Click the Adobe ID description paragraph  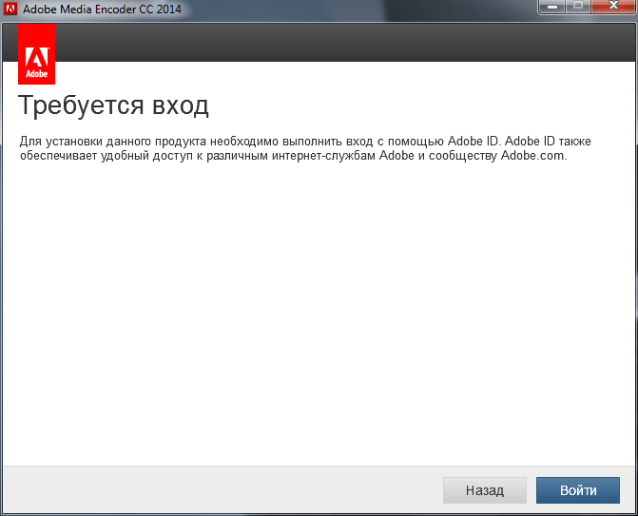click(305, 148)
